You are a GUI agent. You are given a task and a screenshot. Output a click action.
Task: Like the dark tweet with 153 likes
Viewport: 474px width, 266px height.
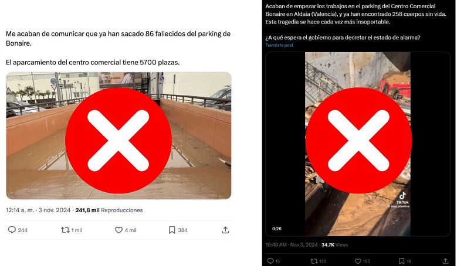(358, 261)
